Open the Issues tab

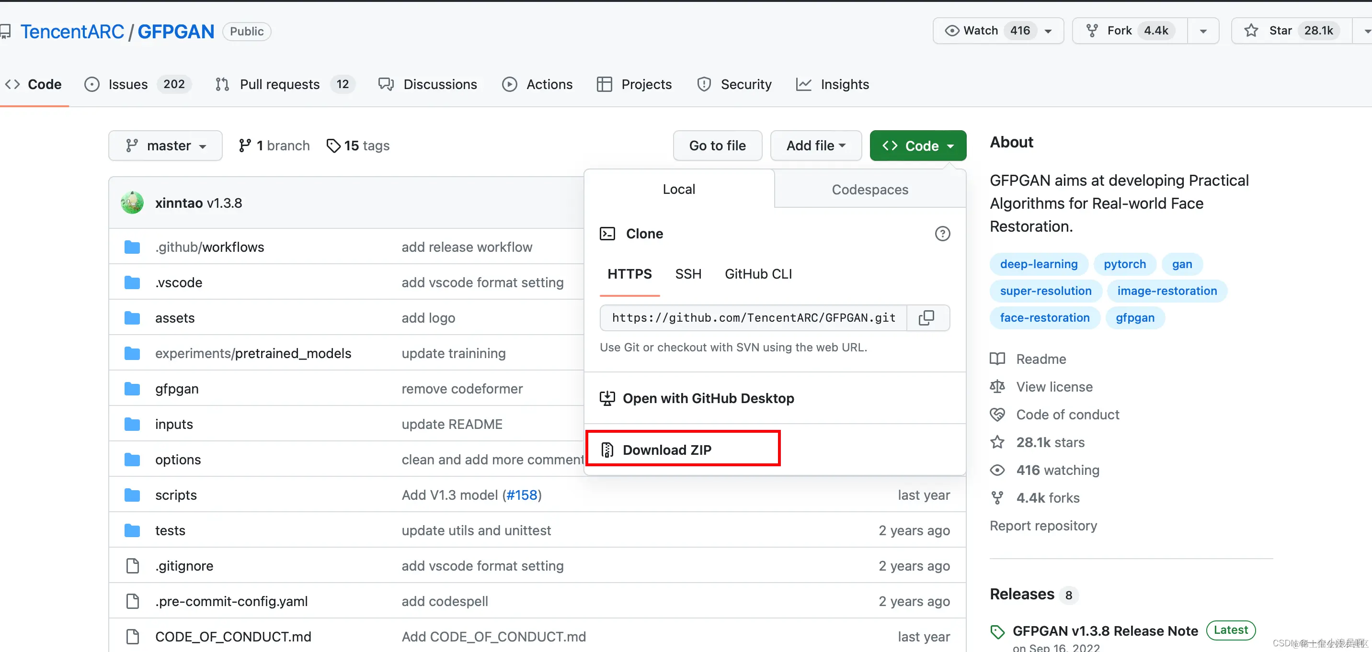(128, 84)
